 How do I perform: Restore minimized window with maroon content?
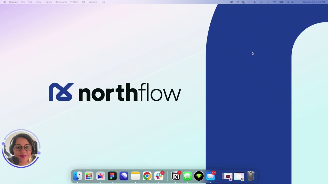pos(227,176)
